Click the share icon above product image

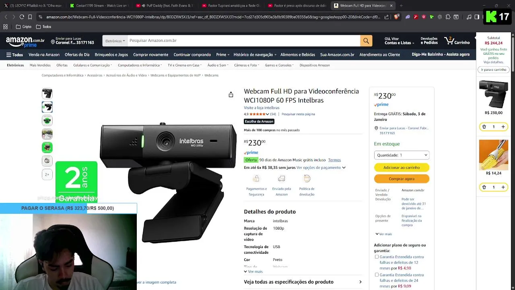pos(231,95)
